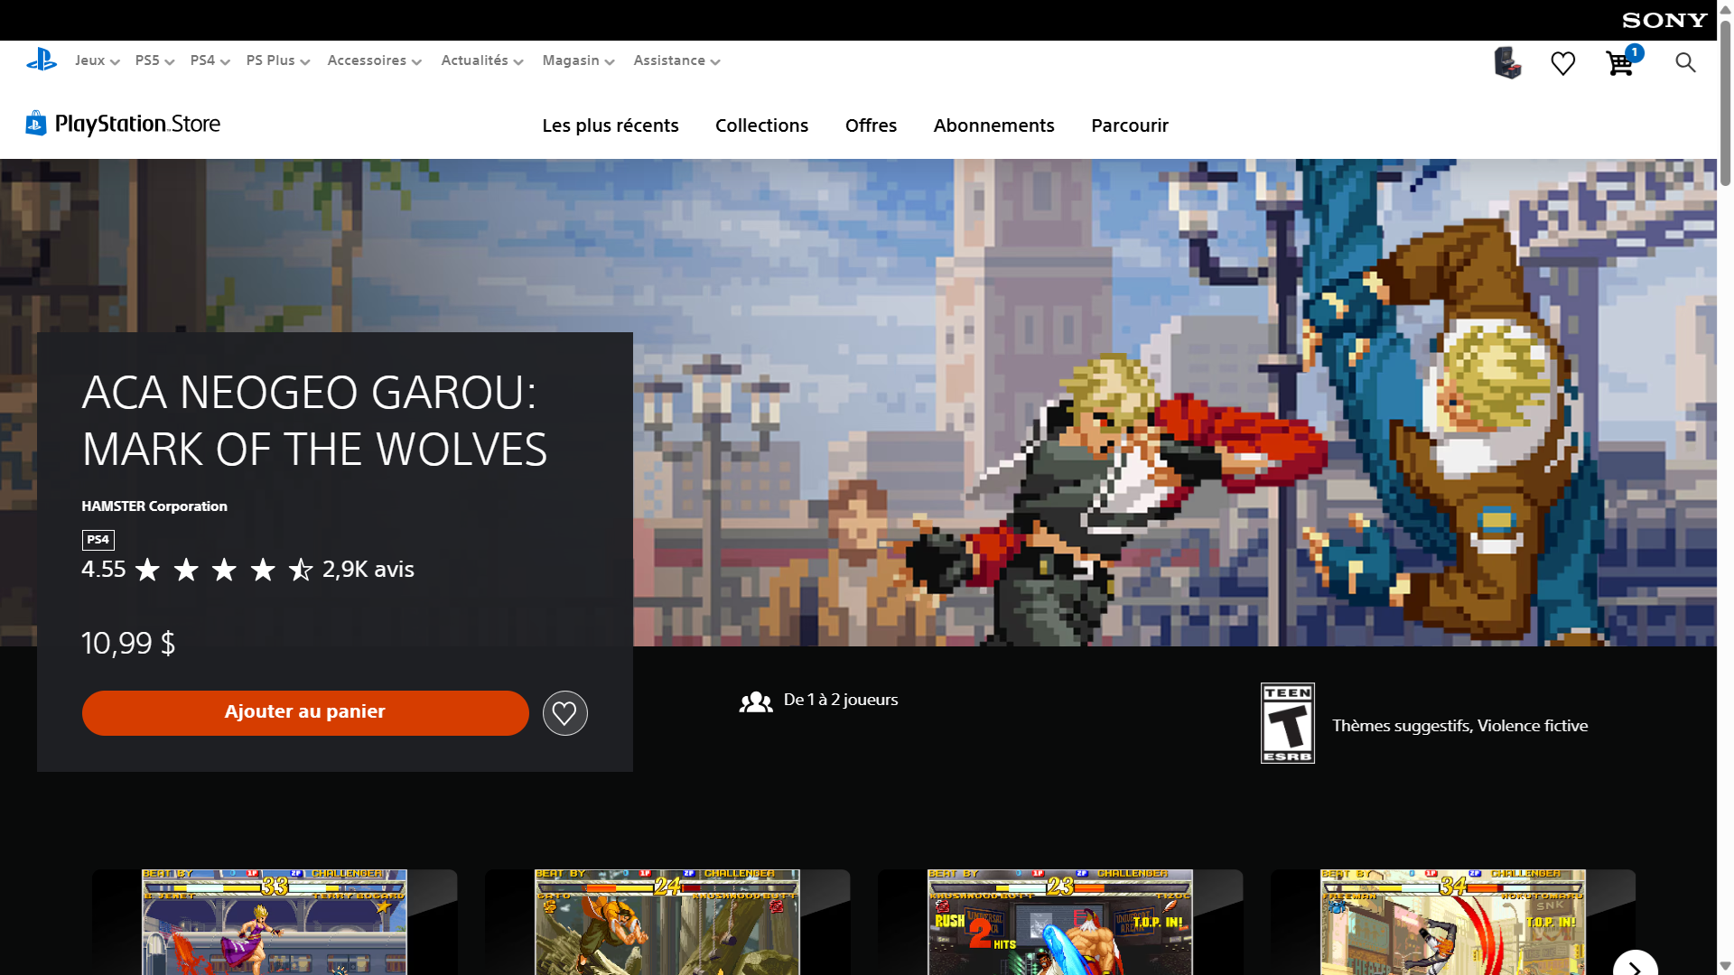Click the 2,9K avis ratings link
The height and width of the screenshot is (975, 1734).
[368, 570]
